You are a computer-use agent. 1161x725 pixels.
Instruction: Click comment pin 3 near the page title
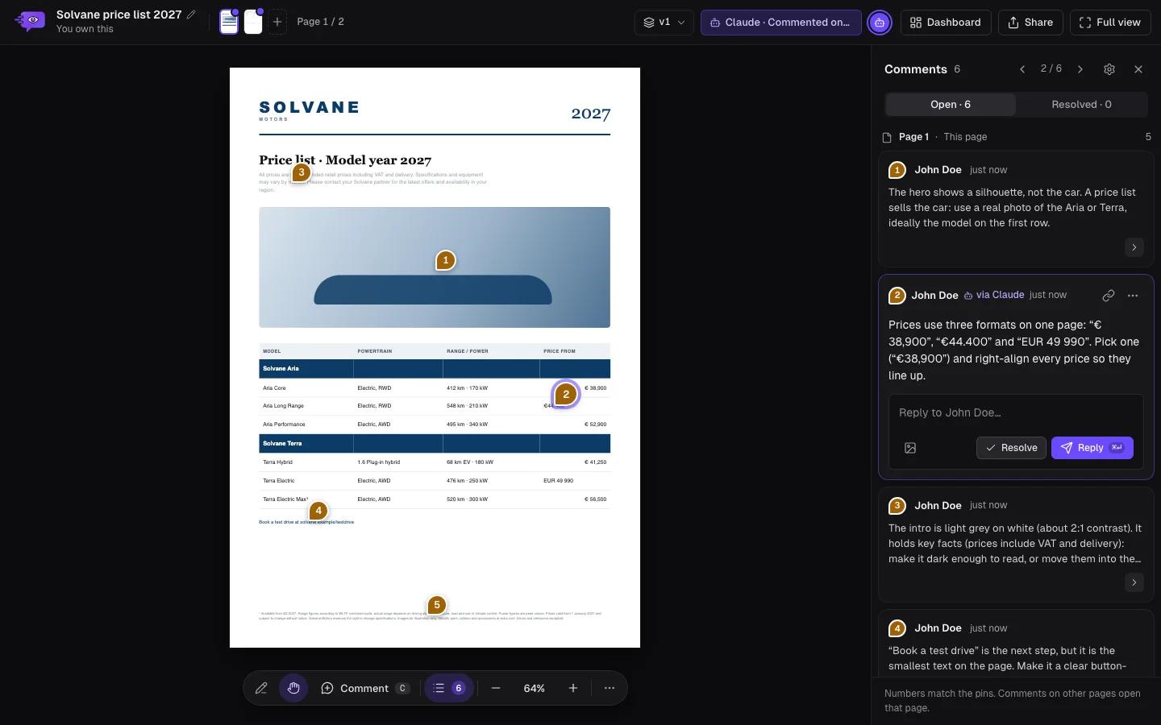coord(301,172)
